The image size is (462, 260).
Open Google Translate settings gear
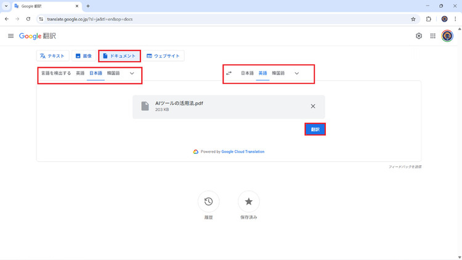pos(419,36)
